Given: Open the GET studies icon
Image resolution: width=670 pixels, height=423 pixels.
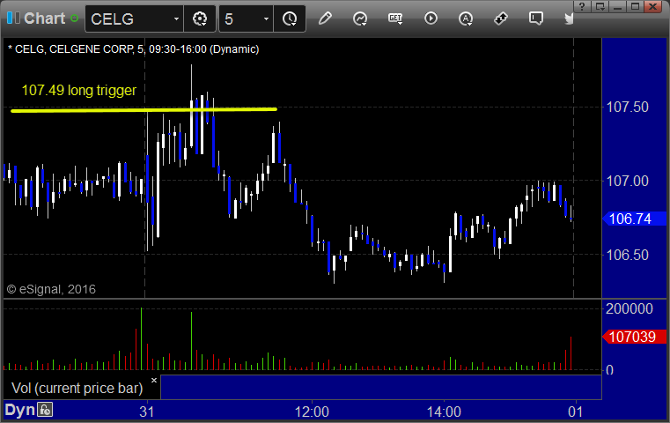Looking at the screenshot, I should 395,19.
